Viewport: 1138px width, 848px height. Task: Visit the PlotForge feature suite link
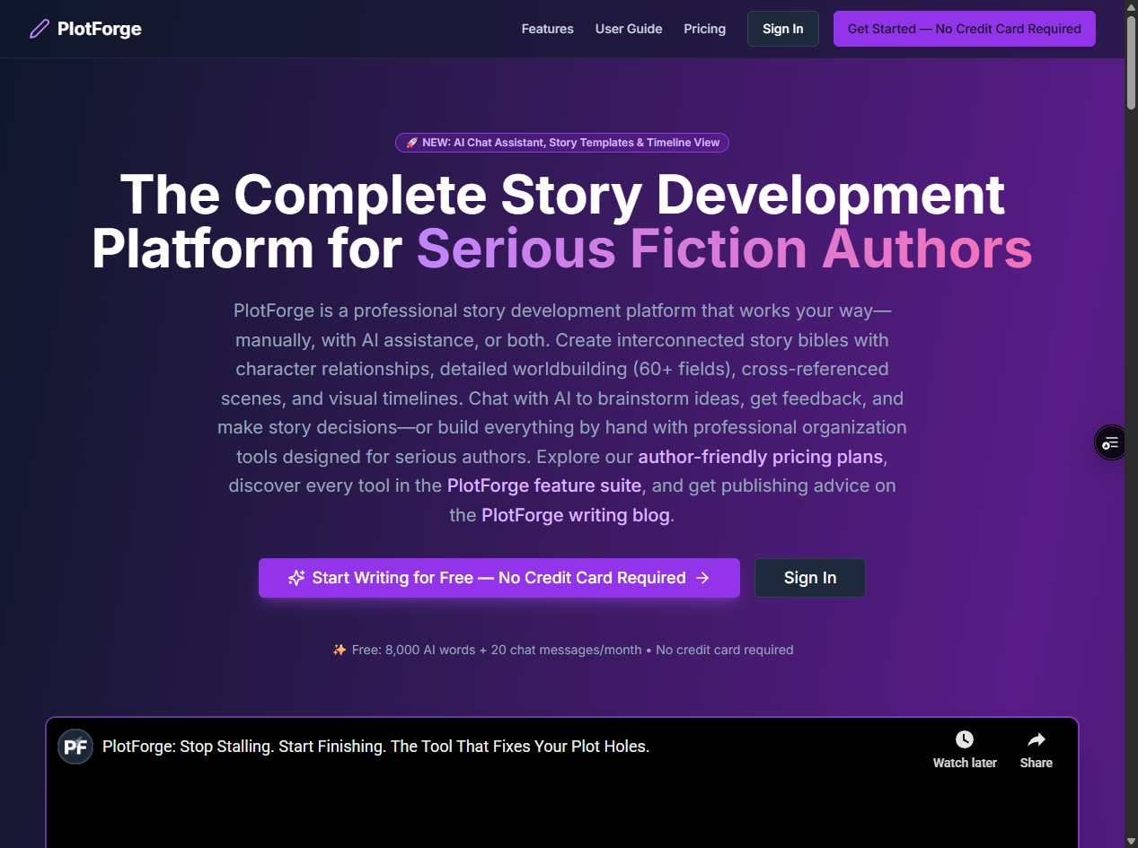(x=544, y=485)
